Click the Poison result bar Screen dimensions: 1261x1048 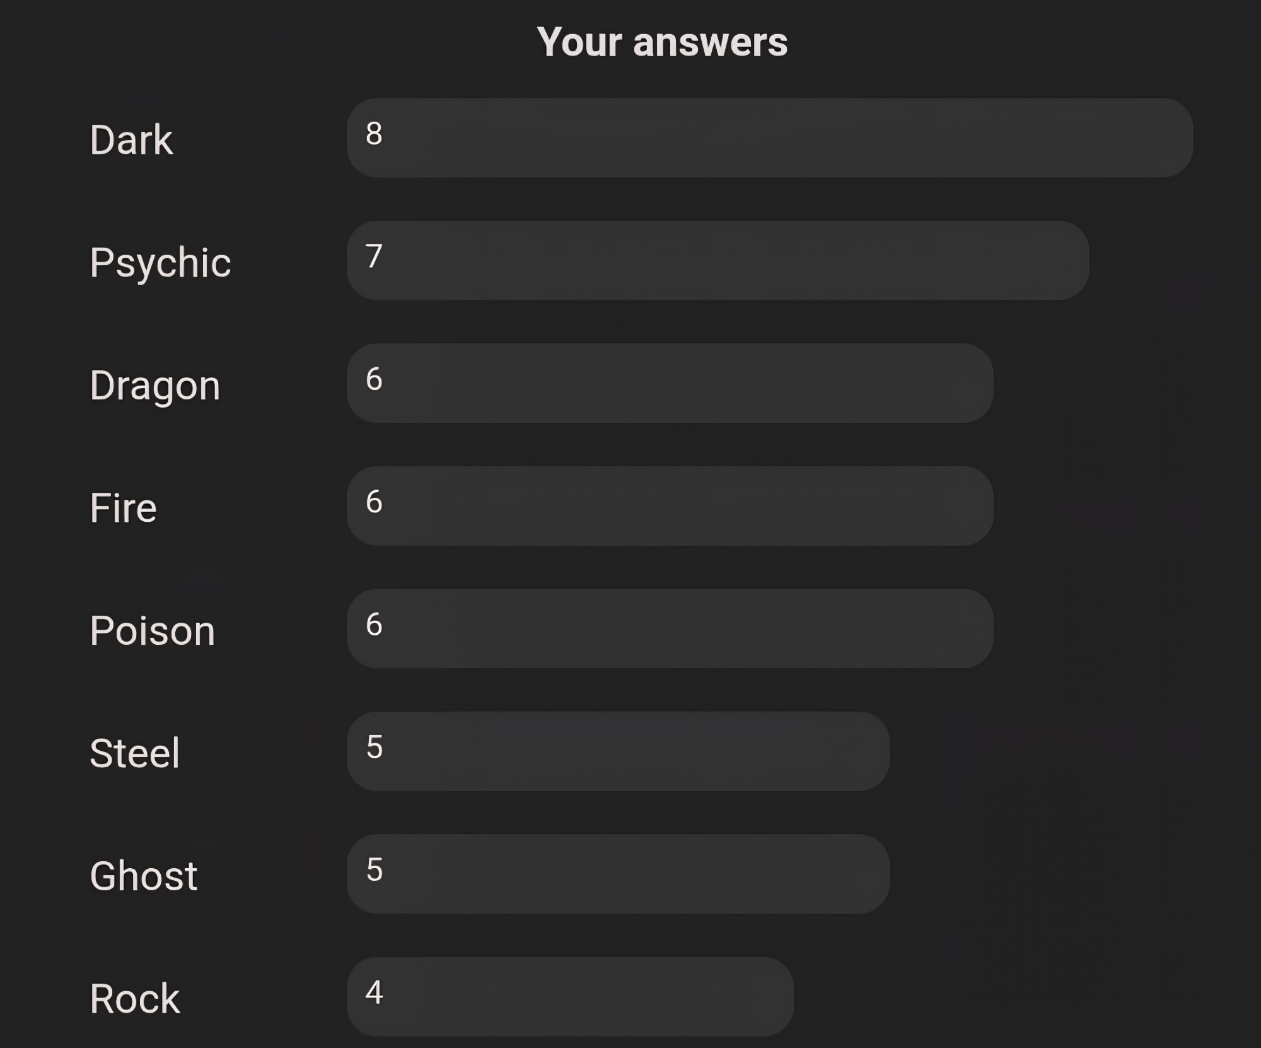[670, 628]
